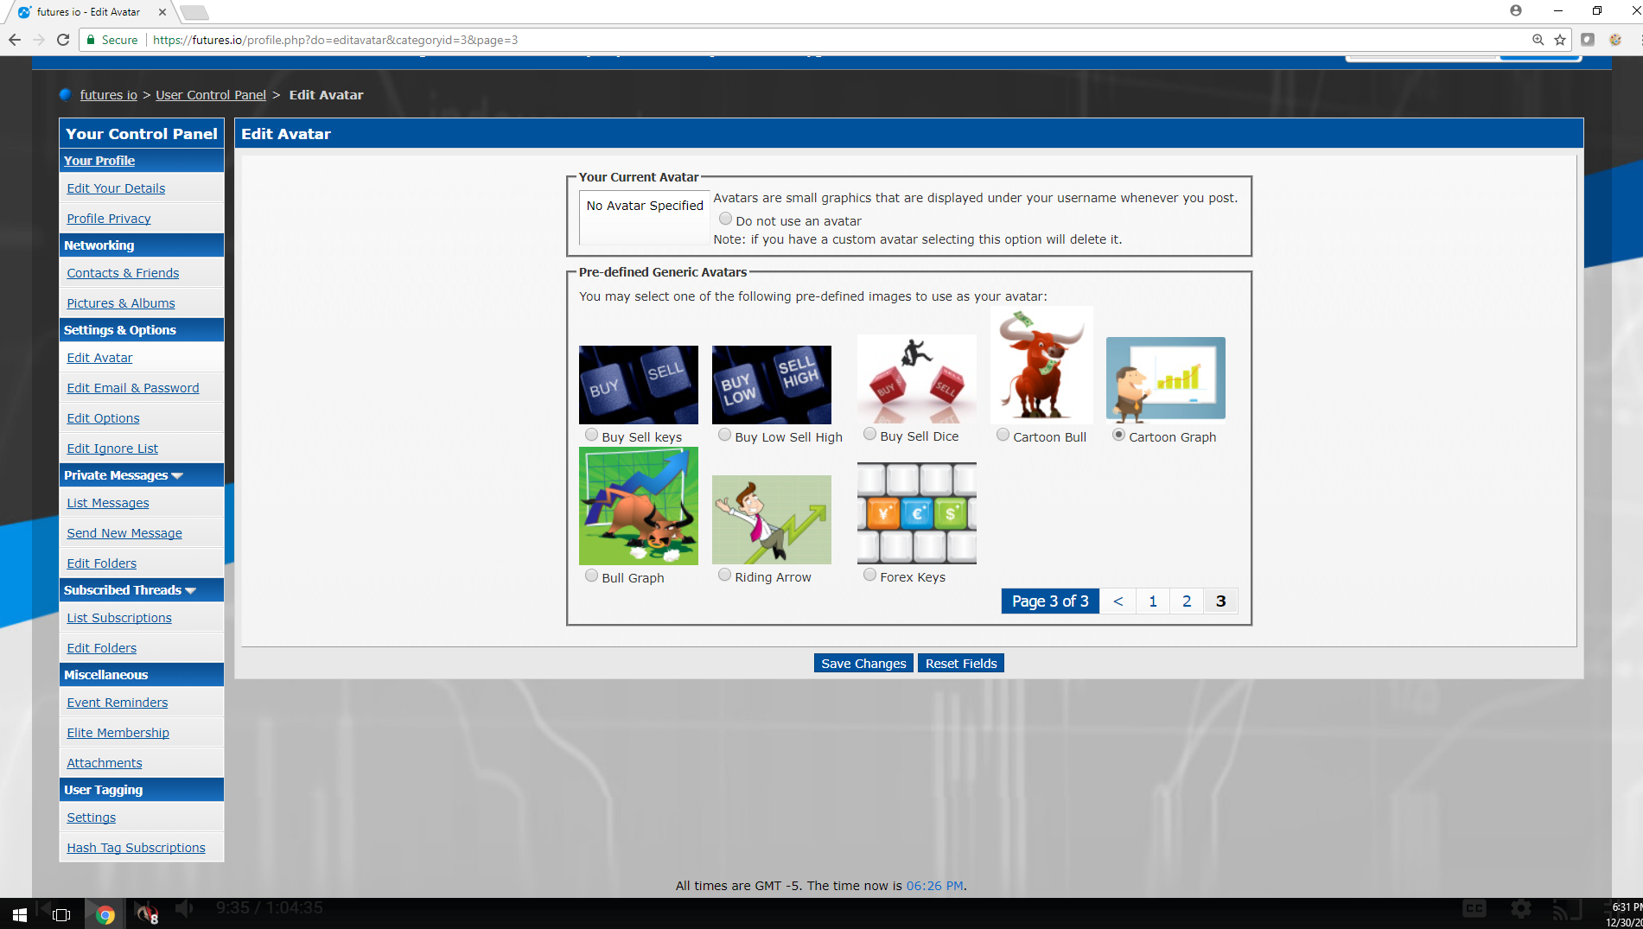Go to previous avatar page with <
The image size is (1643, 929).
(1118, 601)
